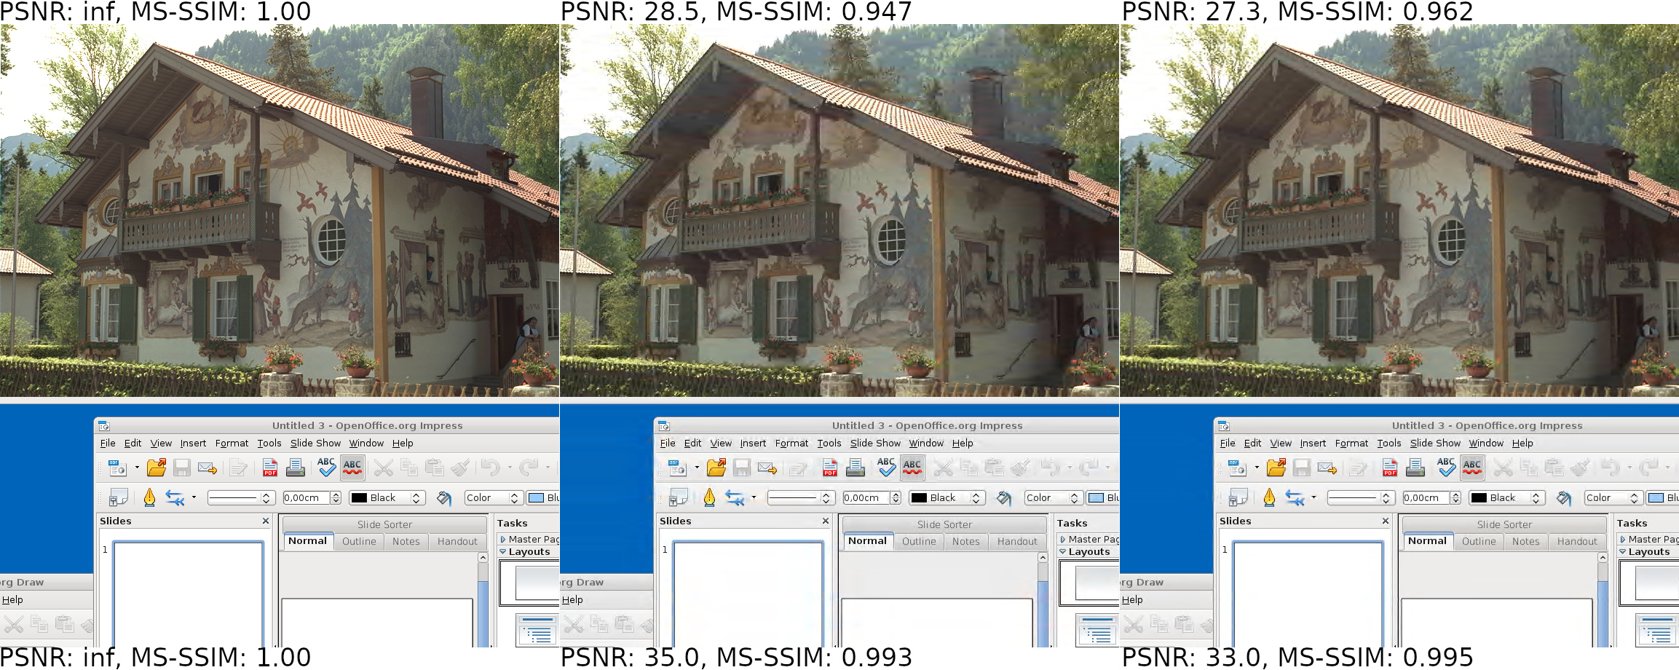
Task: Run Spellcheck (ABC checkmark) in PSNR inf panel
Action: (x=326, y=467)
